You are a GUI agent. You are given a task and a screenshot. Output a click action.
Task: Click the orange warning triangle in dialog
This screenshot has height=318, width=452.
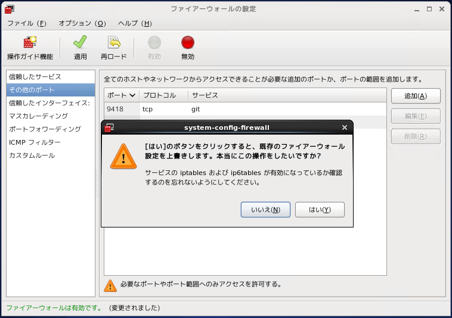[123, 157]
